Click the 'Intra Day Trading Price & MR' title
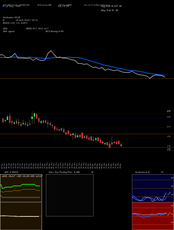The width and height of the screenshot is (174, 230). (x=64, y=172)
